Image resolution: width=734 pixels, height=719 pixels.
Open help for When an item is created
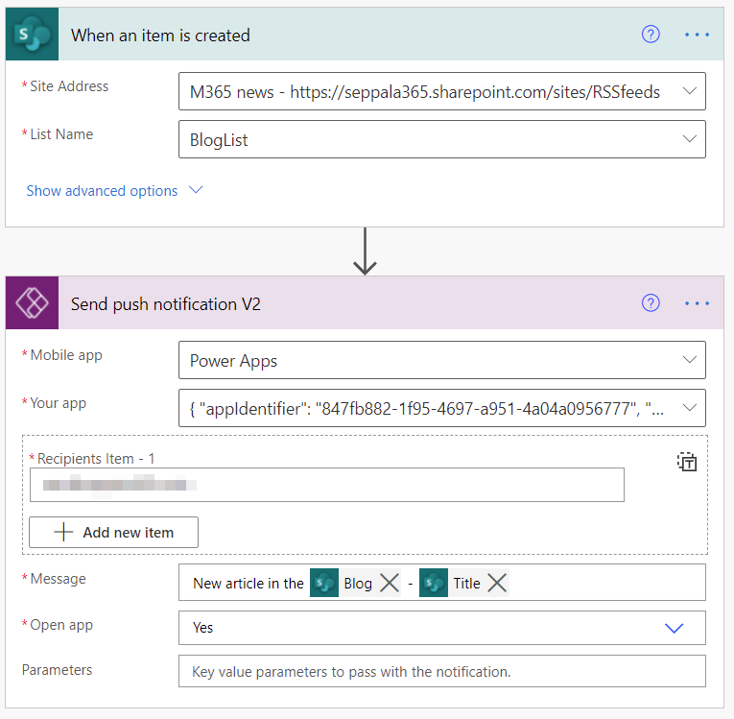[x=651, y=35]
